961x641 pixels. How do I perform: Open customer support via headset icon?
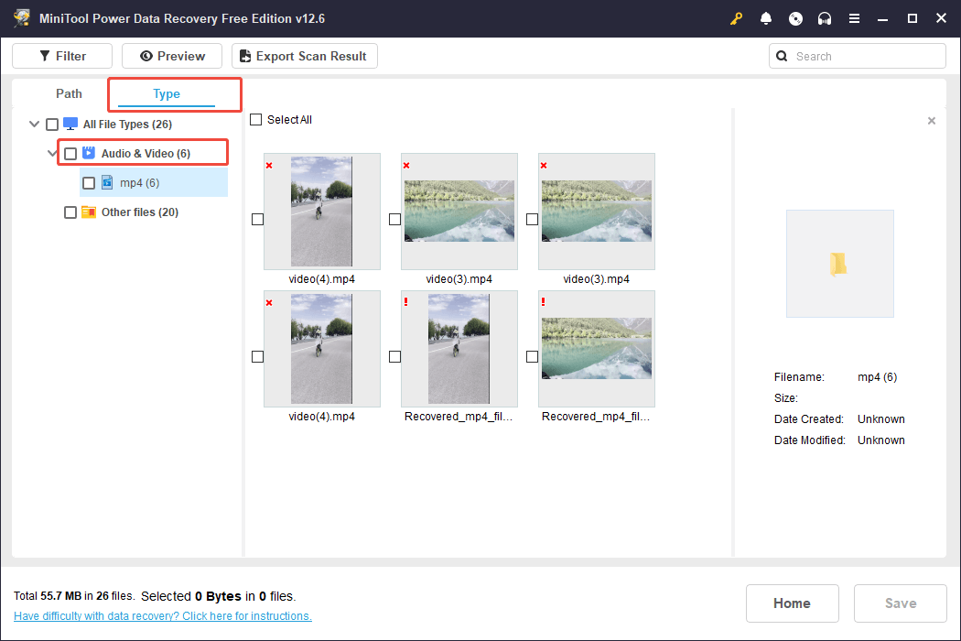tap(825, 17)
